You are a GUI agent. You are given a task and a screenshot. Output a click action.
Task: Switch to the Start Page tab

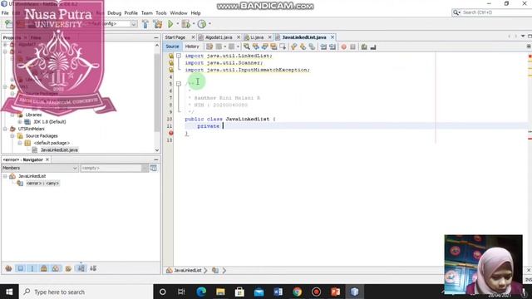coord(175,37)
